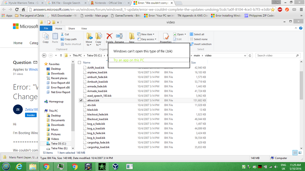This screenshot has height=171, width=305.
Task: Delete the selected file with red X
Action: [110, 38]
